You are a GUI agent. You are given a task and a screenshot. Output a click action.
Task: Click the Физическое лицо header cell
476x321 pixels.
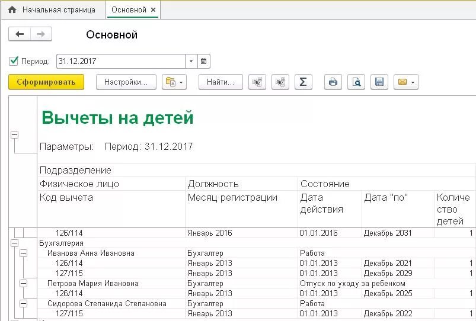pyautogui.click(x=111, y=184)
